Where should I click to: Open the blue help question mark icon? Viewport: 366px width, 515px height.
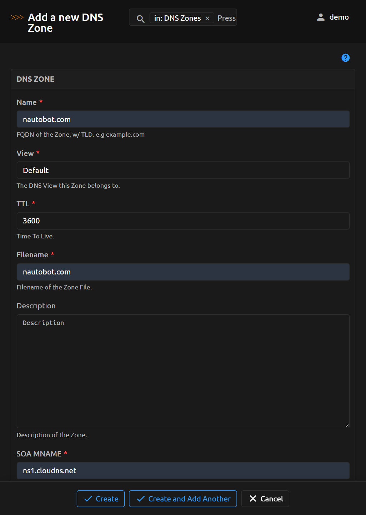pyautogui.click(x=345, y=57)
